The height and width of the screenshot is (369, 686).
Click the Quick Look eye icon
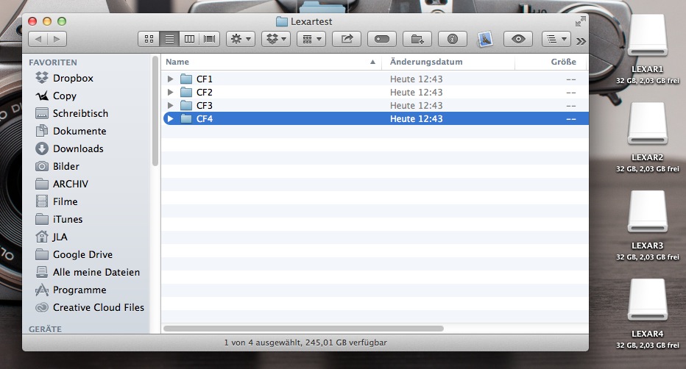(x=518, y=39)
